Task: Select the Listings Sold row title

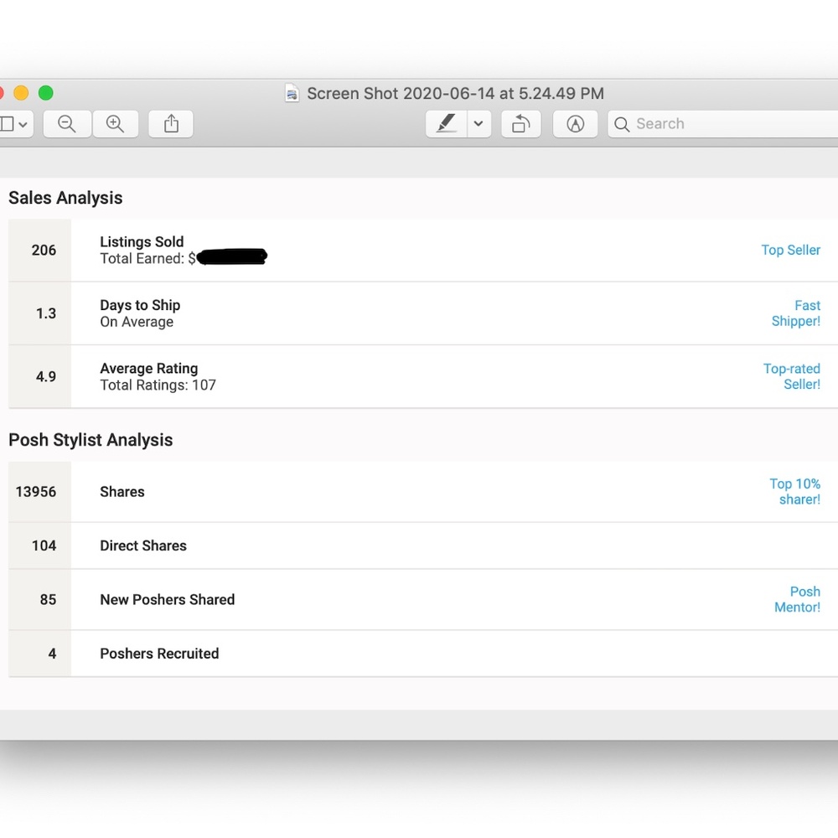Action: tap(142, 241)
